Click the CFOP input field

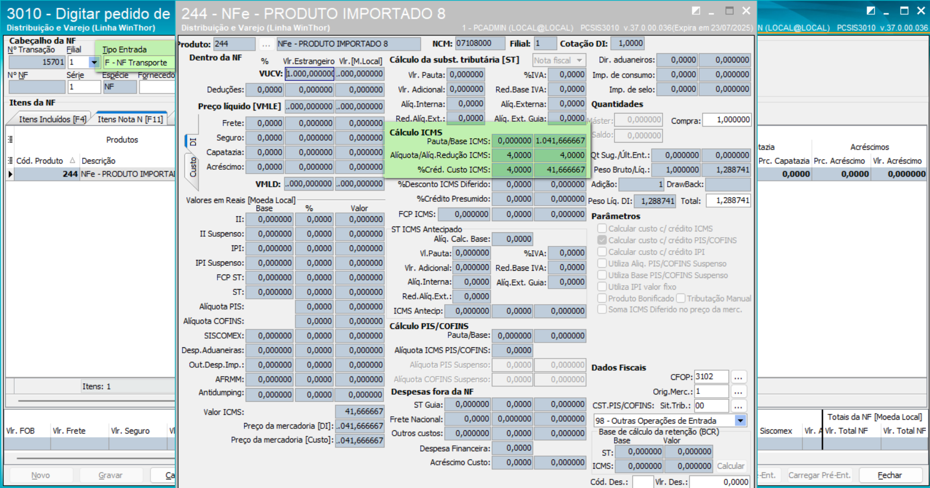tap(712, 377)
